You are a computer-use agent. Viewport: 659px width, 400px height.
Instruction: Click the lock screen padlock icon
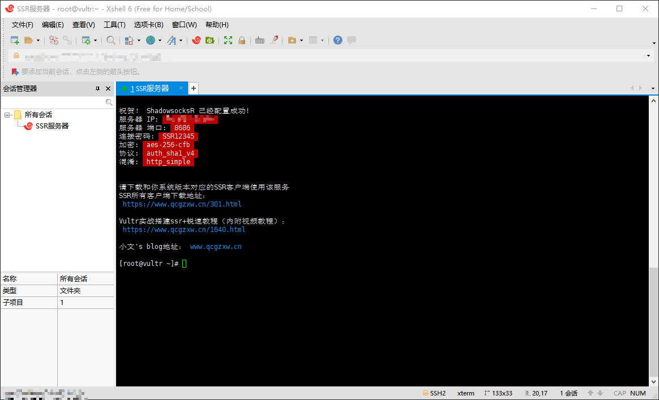[x=242, y=40]
